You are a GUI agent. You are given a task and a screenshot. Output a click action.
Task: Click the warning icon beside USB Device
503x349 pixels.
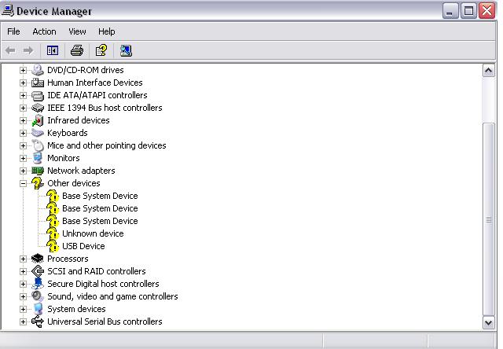[53, 246]
